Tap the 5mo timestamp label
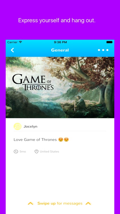The height and width of the screenshot is (214, 120). pyautogui.click(x=23, y=152)
